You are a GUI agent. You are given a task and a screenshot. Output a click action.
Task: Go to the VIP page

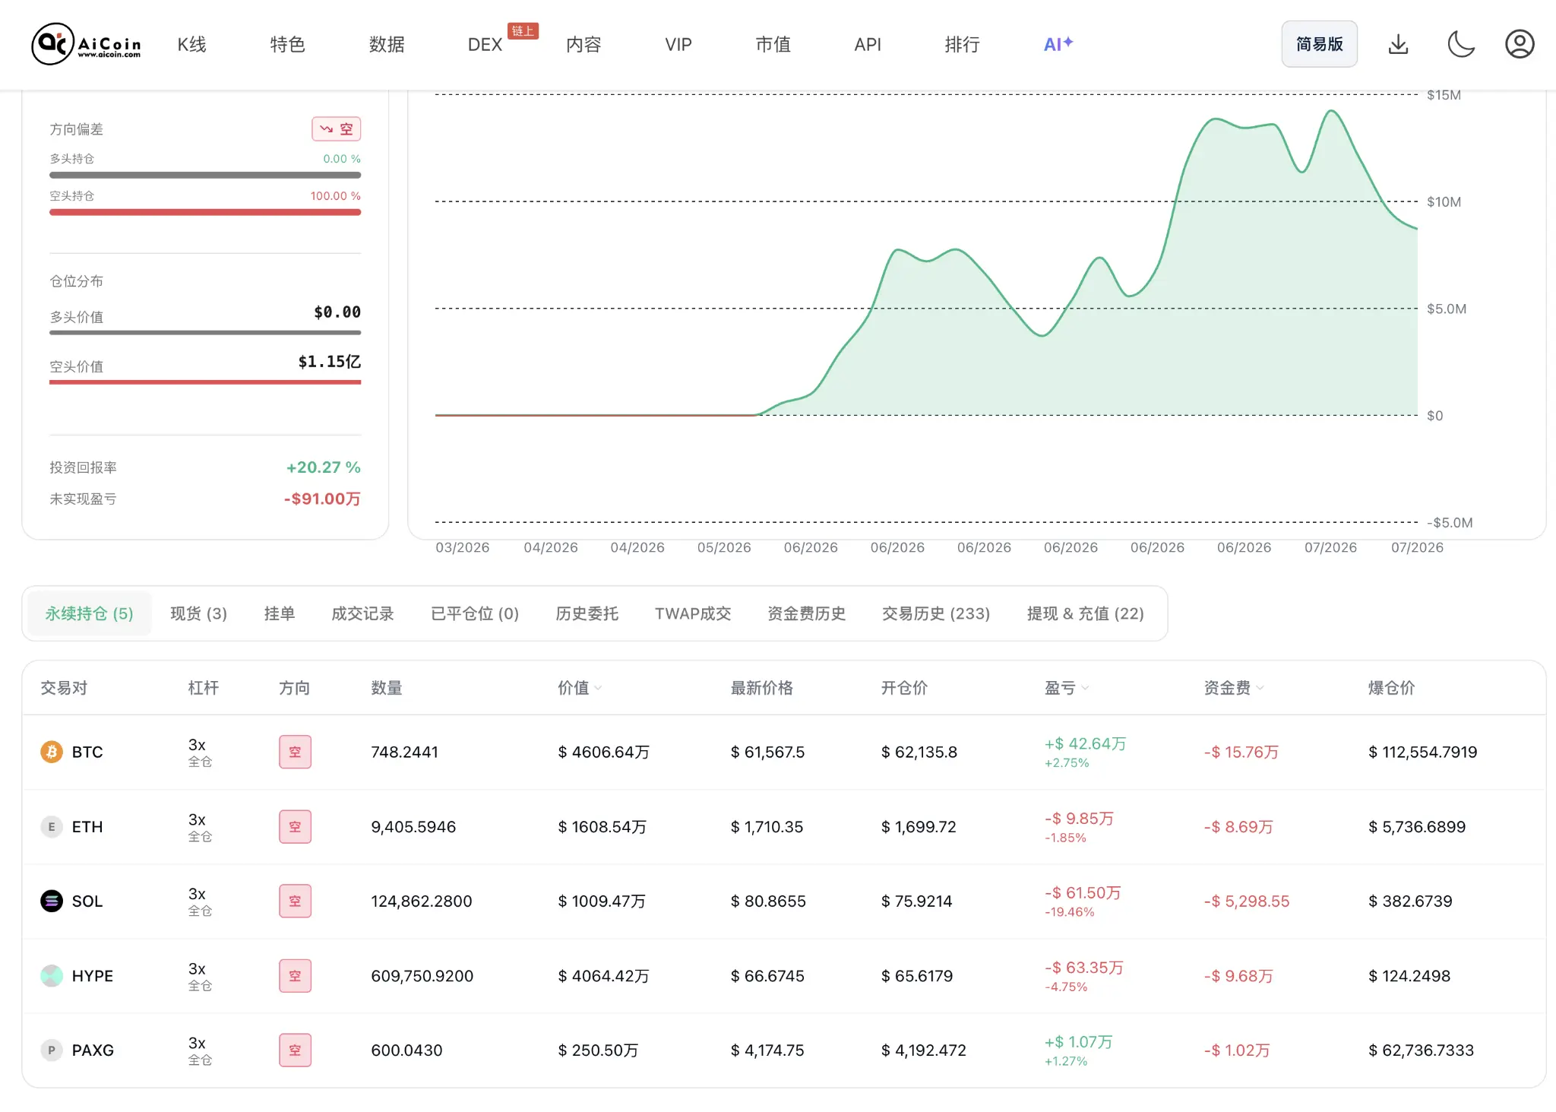[x=678, y=45]
